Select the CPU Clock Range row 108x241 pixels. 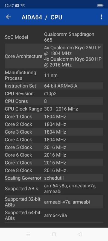click(x=54, y=109)
